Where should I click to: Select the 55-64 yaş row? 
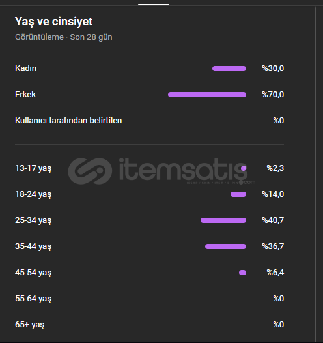point(149,299)
